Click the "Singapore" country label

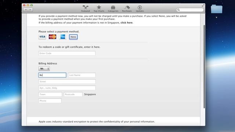[90, 95]
